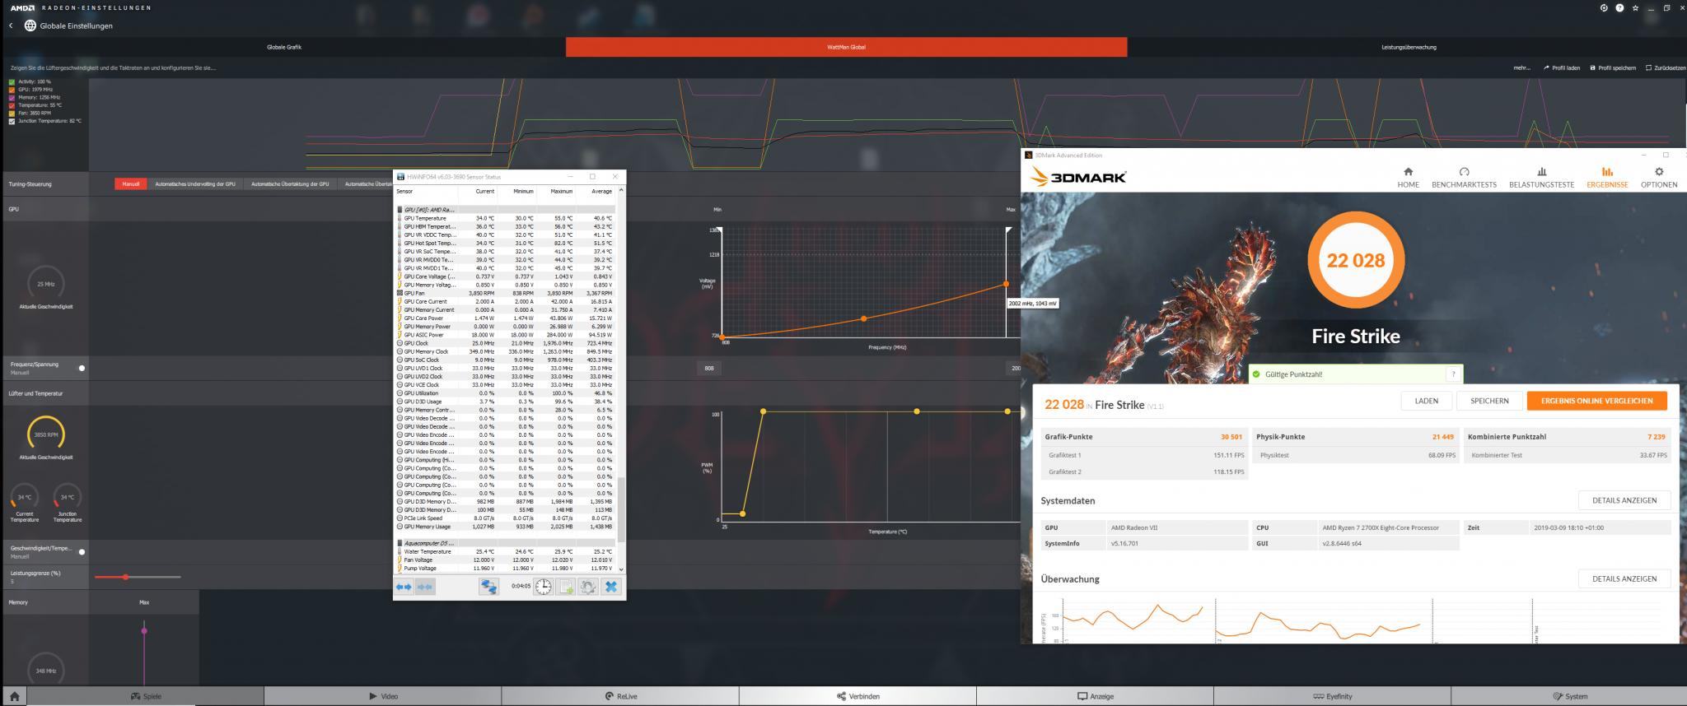Open ReLive tab in bottom bar

tap(620, 696)
